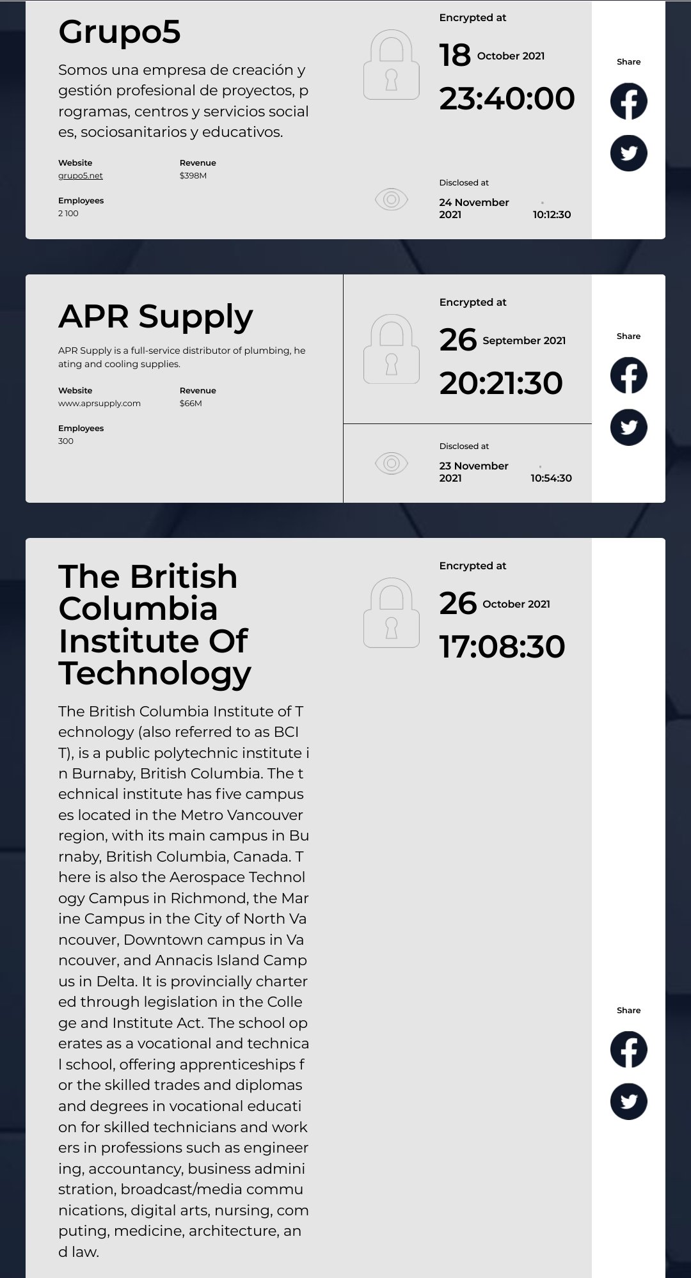Click padlock icon beside British Columbia Institute
The image size is (691, 1278).
coord(391,613)
